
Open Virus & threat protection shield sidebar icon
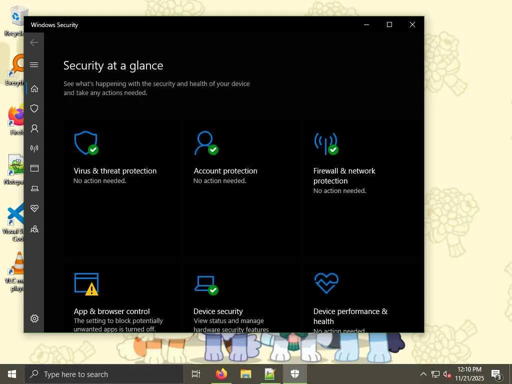pos(34,108)
